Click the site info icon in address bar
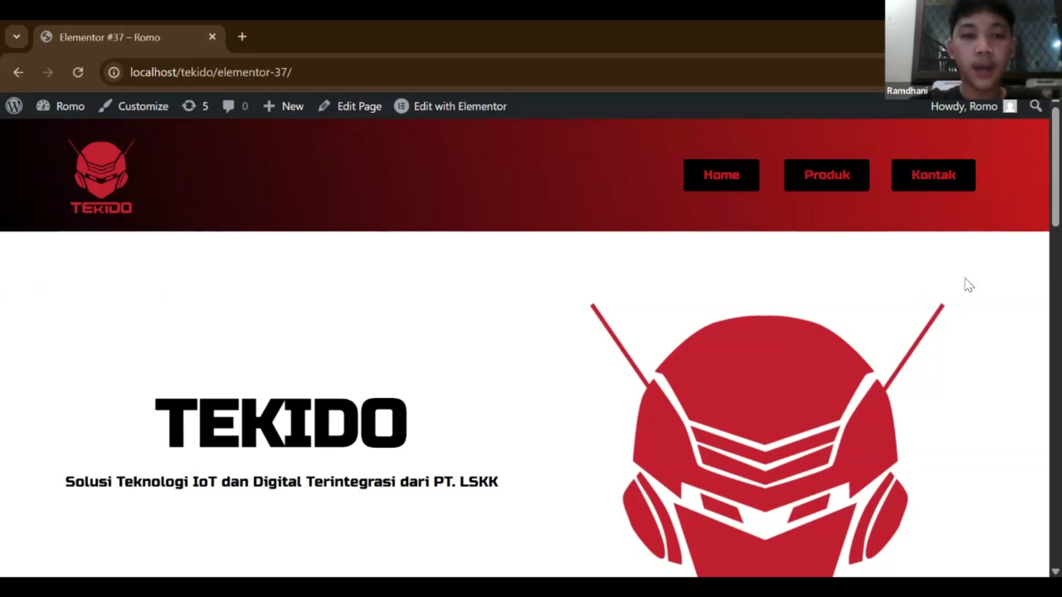 [x=113, y=72]
